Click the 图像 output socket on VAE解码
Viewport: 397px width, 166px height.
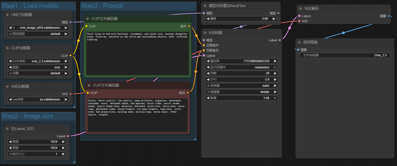(389, 16)
